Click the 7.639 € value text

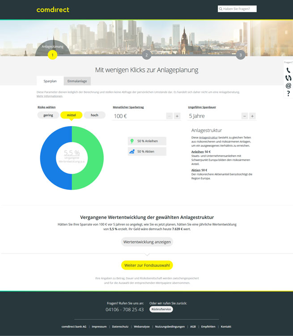click(x=178, y=229)
